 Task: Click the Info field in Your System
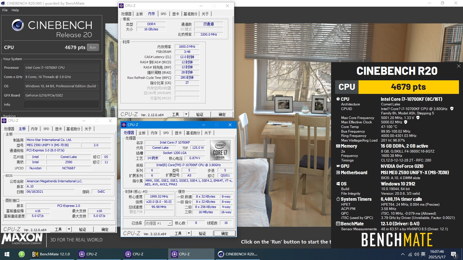(61, 105)
